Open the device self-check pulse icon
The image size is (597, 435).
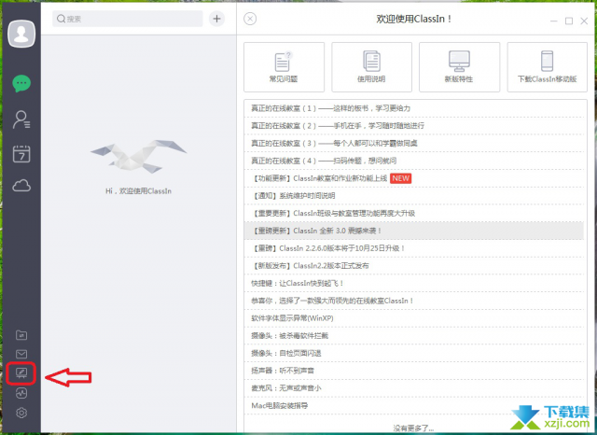[x=21, y=393]
